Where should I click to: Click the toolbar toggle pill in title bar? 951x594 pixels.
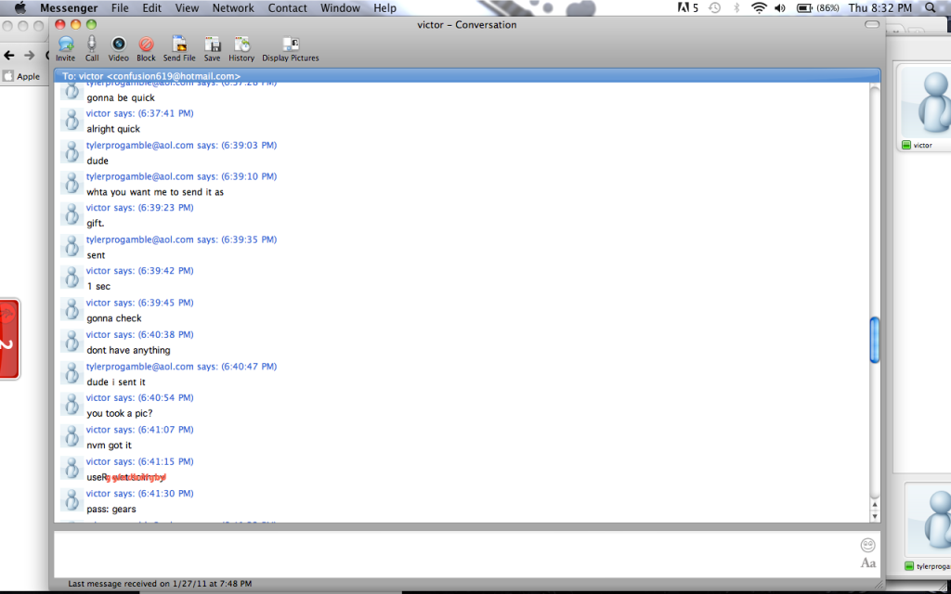point(871,25)
